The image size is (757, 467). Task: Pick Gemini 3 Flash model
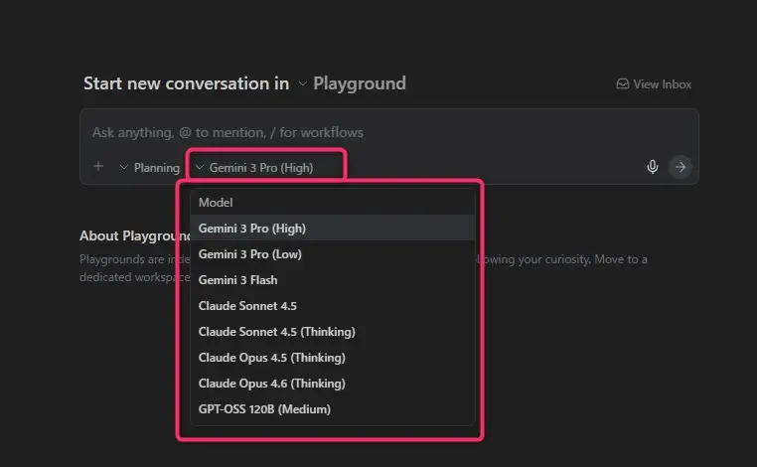(333, 280)
